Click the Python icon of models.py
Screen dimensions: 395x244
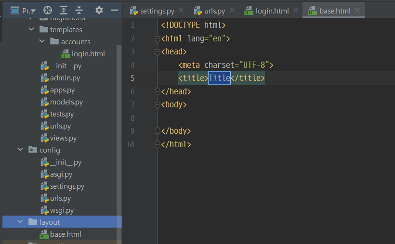(x=45, y=102)
